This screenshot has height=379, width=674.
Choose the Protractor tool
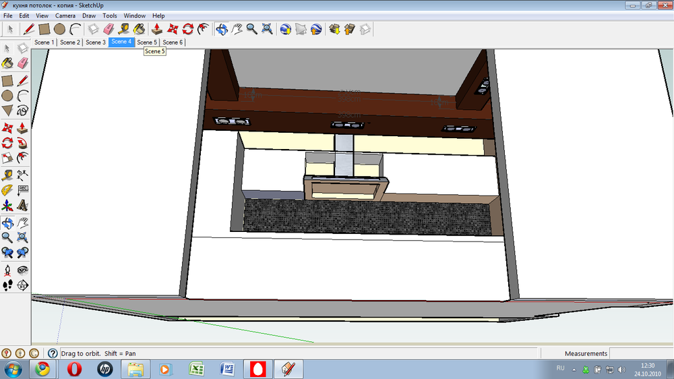(x=7, y=189)
